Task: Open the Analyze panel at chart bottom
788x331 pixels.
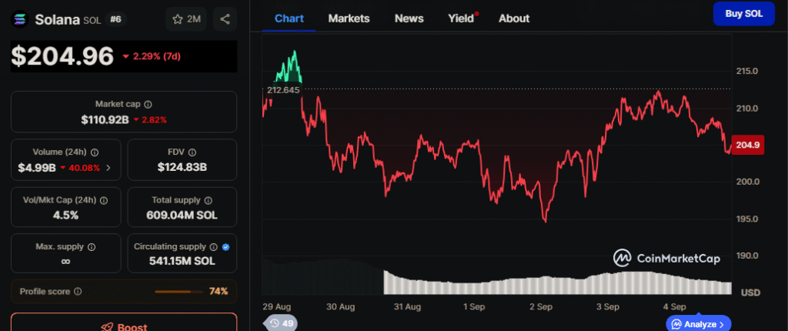Action: coord(698,324)
